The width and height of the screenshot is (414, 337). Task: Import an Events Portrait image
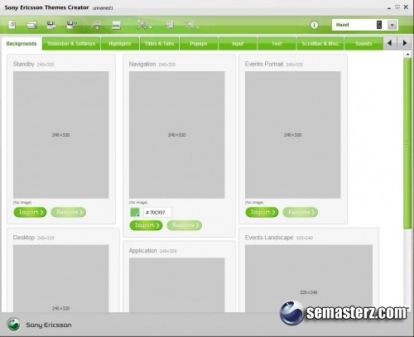point(262,212)
